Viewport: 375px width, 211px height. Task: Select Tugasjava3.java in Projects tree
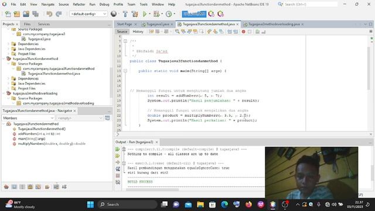(39, 39)
